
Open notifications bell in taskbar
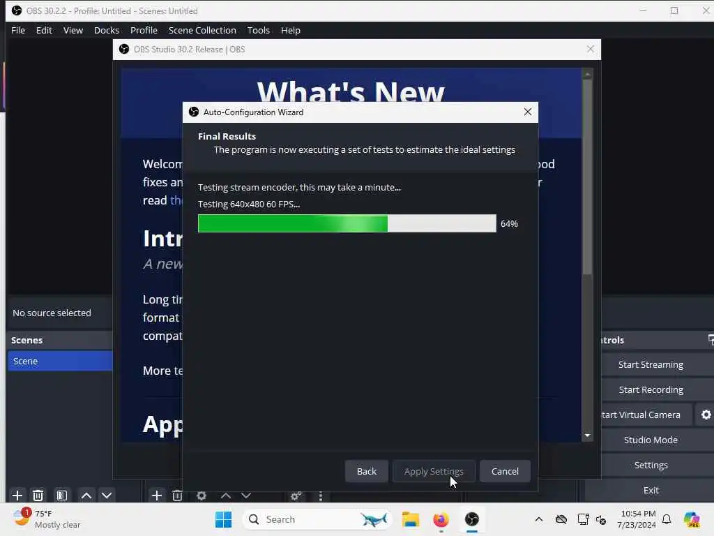point(667,519)
